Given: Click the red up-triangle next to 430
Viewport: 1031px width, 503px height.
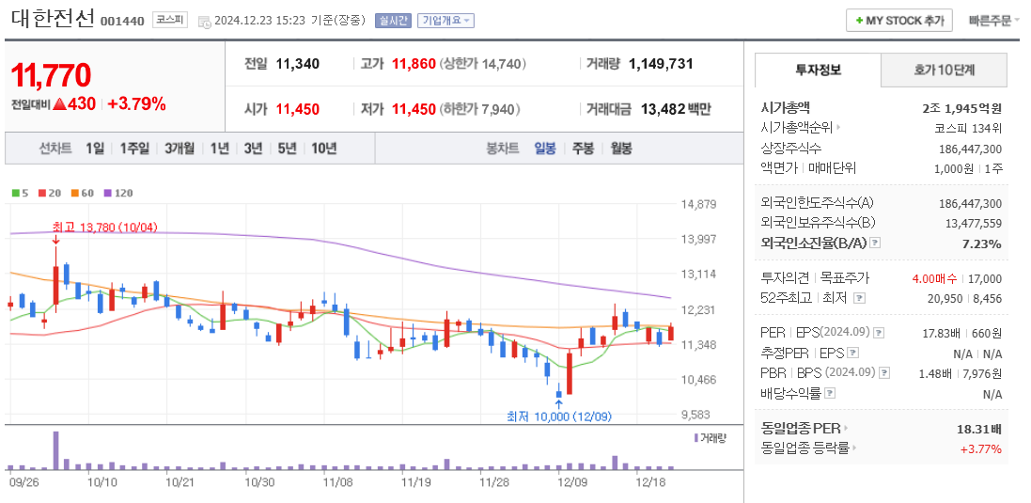Looking at the screenshot, I should coord(60,103).
